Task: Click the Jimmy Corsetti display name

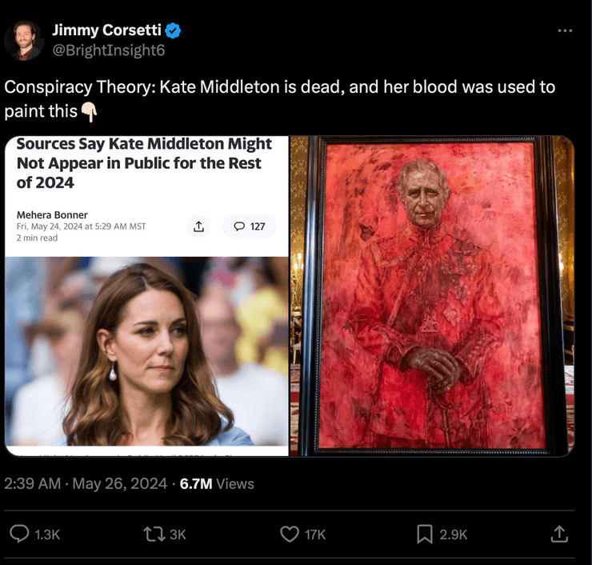Action: (106, 31)
